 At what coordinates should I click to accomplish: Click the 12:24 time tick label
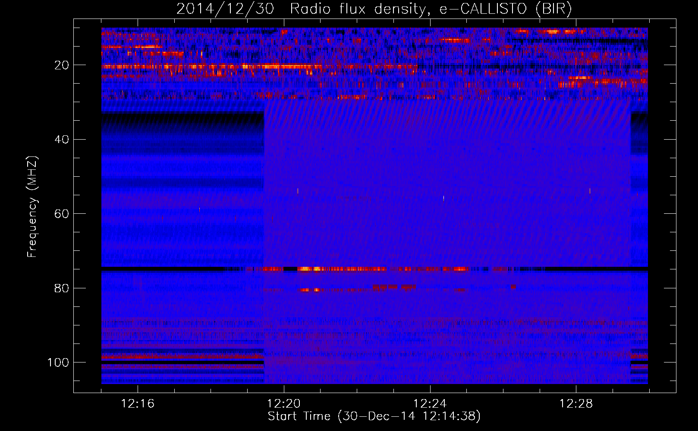tap(430, 403)
